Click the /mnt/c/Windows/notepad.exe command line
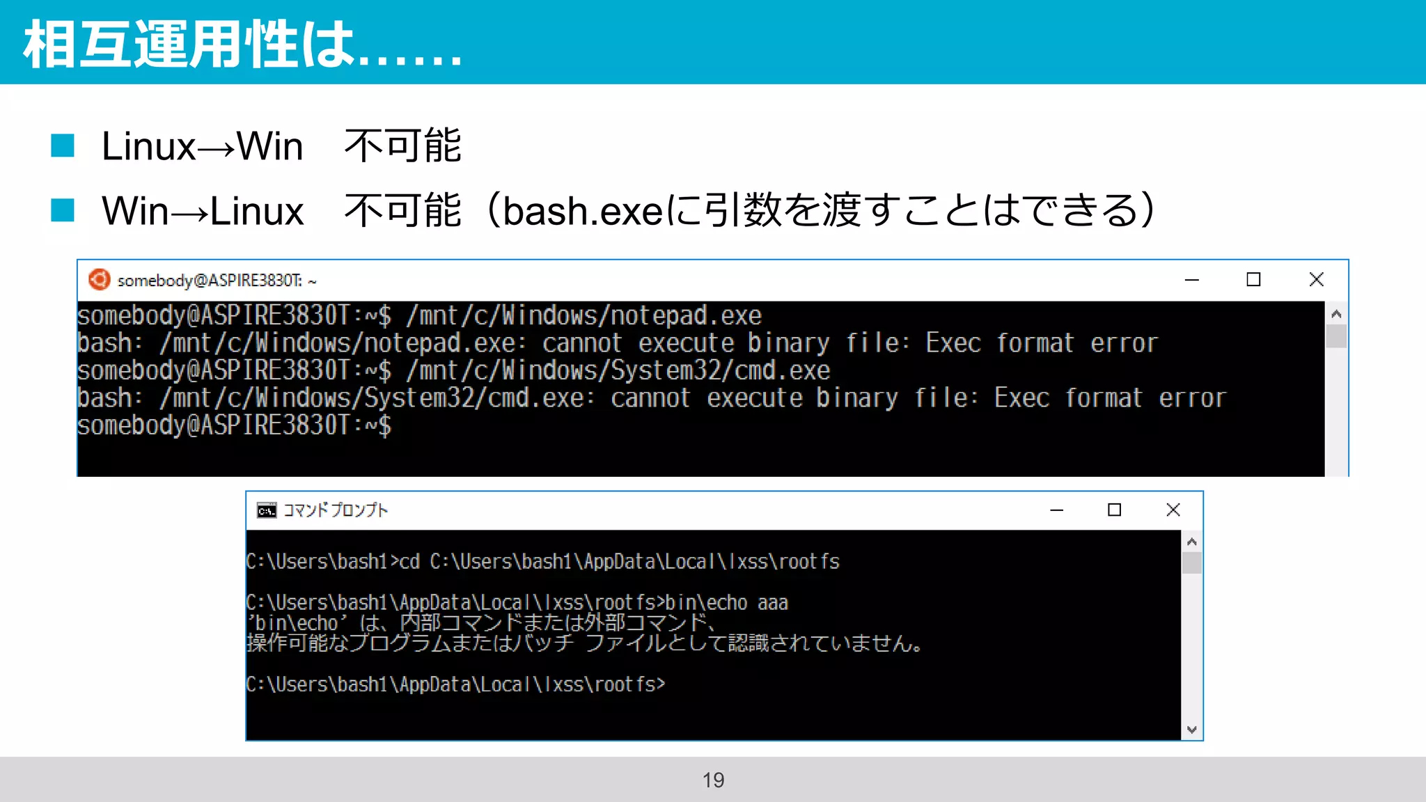Viewport: 1426px width, 802px height. tap(420, 315)
